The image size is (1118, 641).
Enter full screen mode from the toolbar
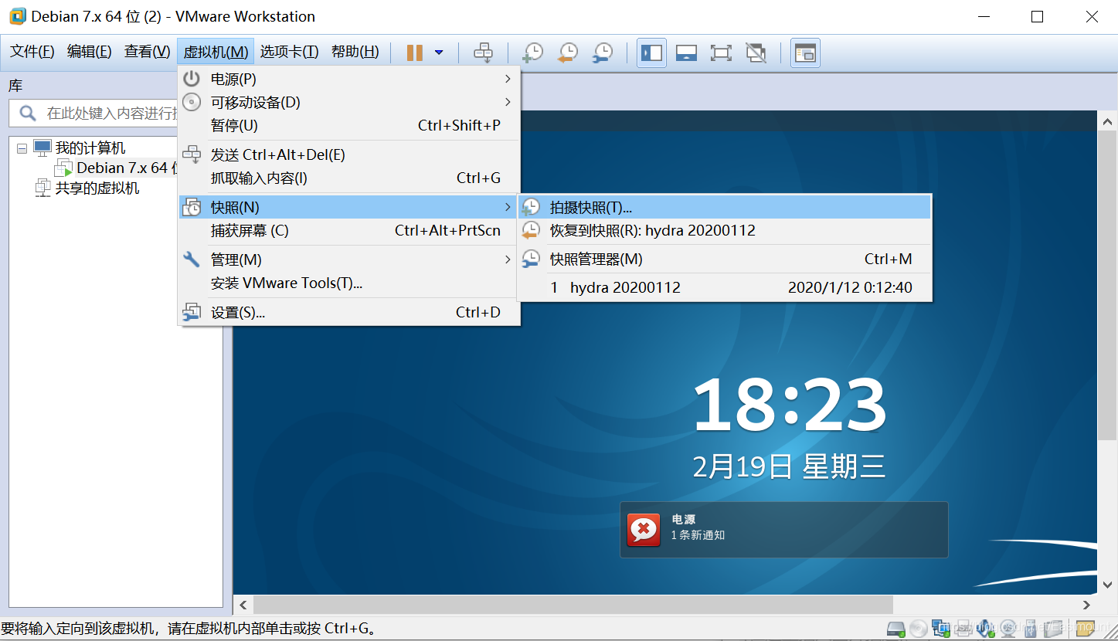coord(721,53)
